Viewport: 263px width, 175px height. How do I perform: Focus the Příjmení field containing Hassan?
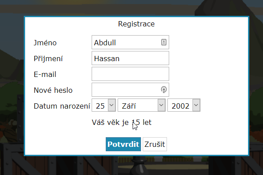pos(130,58)
